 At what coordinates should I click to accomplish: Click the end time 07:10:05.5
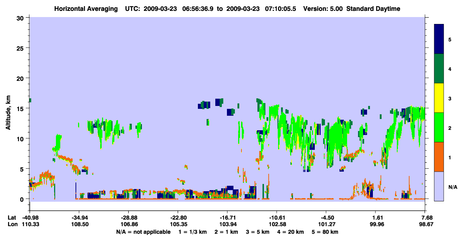(x=281, y=9)
